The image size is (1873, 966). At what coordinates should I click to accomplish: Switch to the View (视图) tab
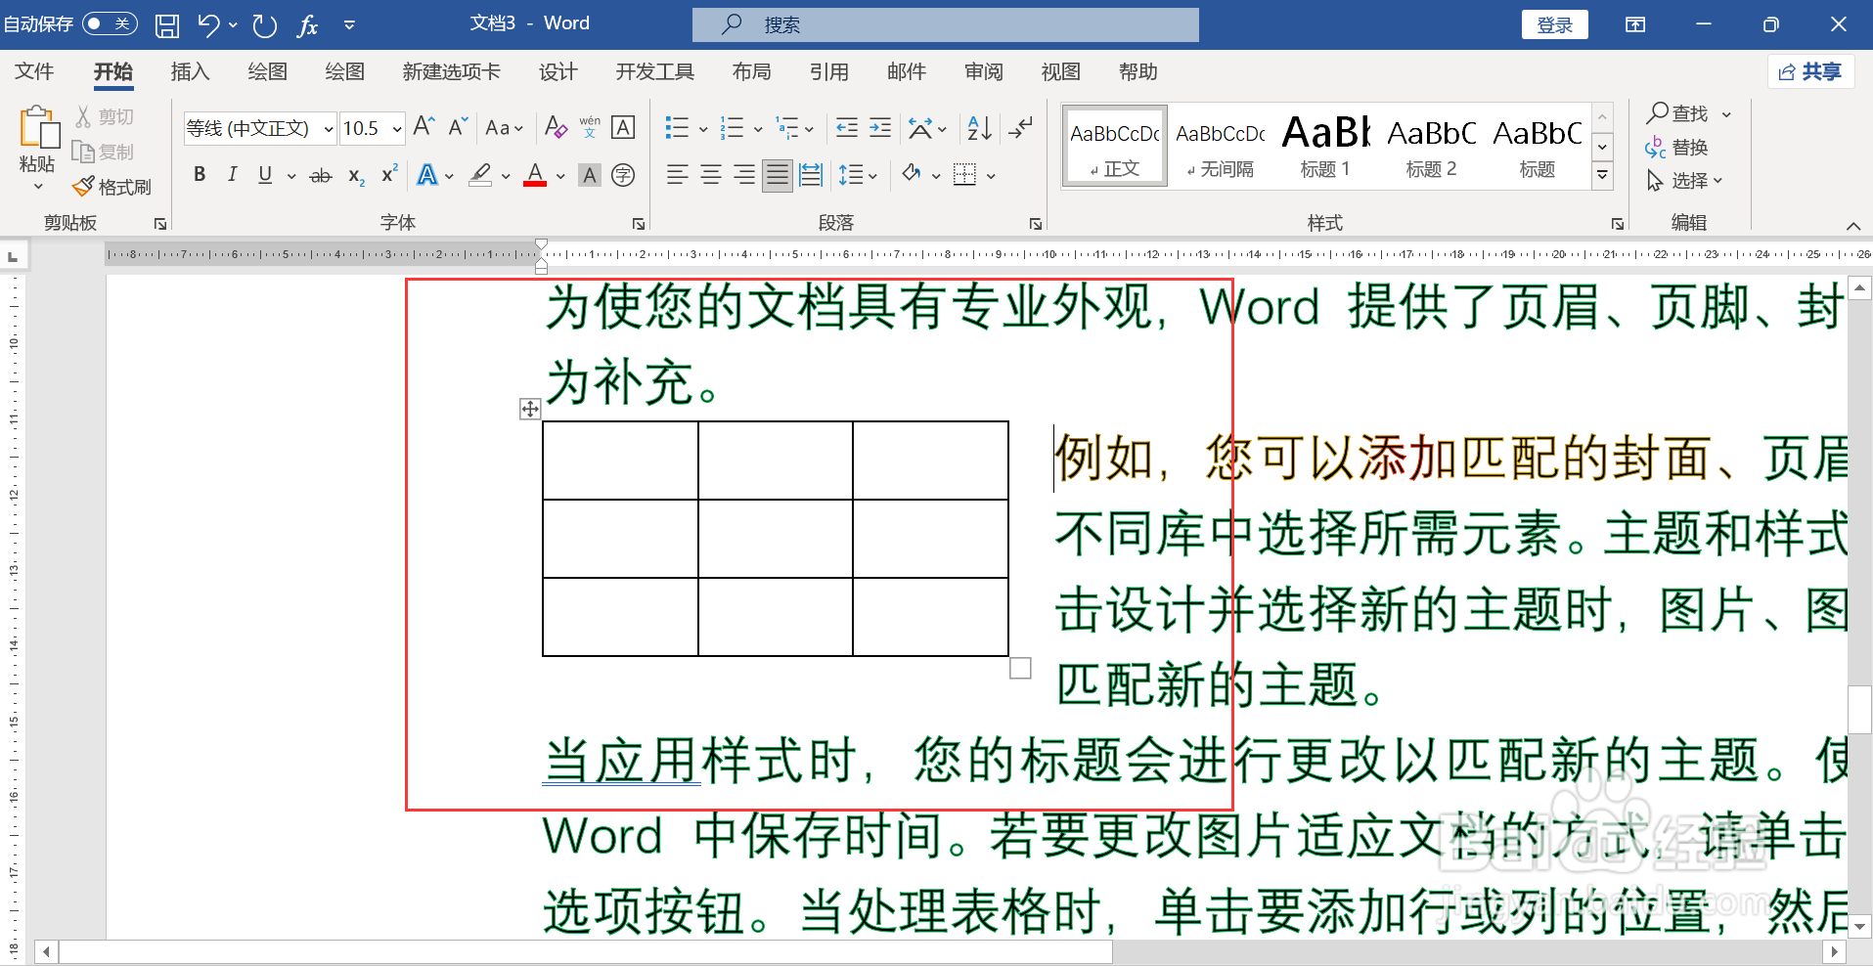tap(1060, 71)
